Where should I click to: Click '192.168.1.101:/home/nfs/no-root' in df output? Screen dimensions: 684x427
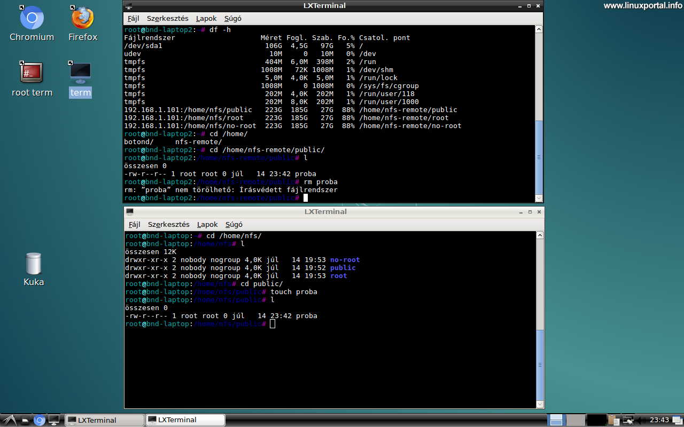coord(190,126)
